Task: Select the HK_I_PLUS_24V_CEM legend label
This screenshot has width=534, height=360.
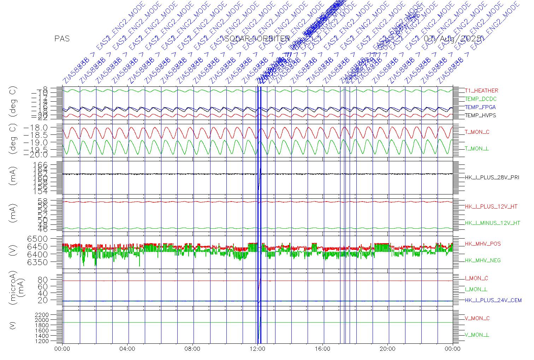Action: pyautogui.click(x=493, y=300)
